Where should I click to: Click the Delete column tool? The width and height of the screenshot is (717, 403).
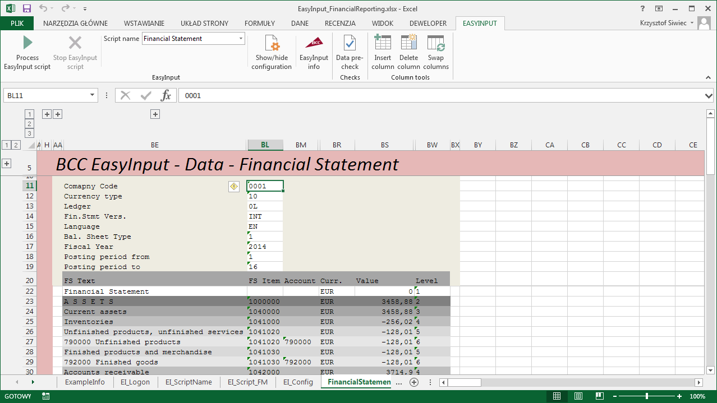pyautogui.click(x=408, y=52)
